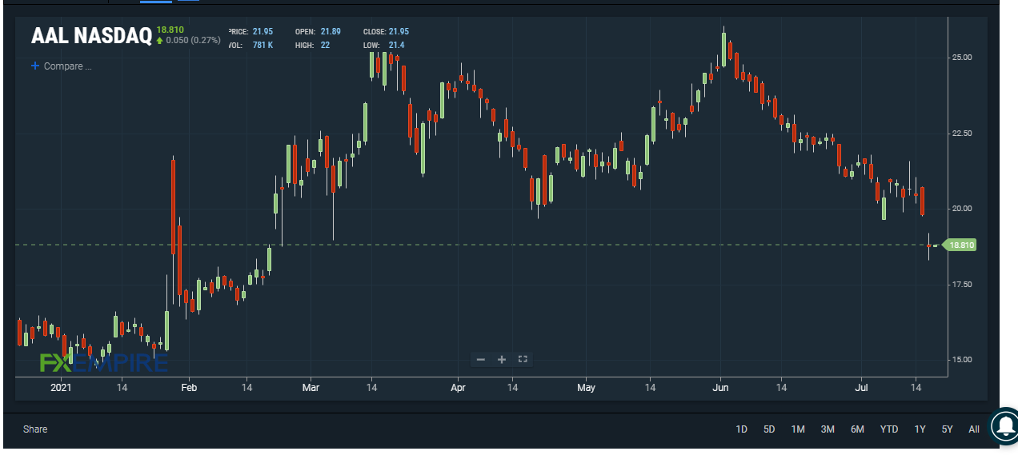Select the YTD time range
1018x459 pixels.
pyautogui.click(x=889, y=429)
